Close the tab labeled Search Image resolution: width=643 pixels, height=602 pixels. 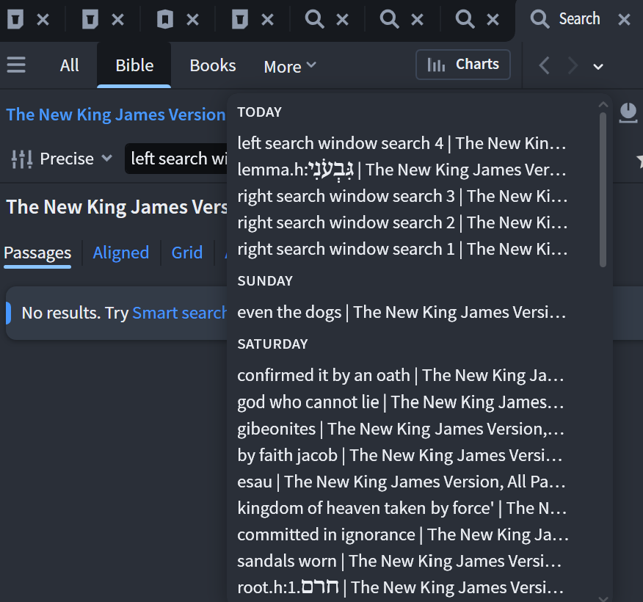pos(624,19)
